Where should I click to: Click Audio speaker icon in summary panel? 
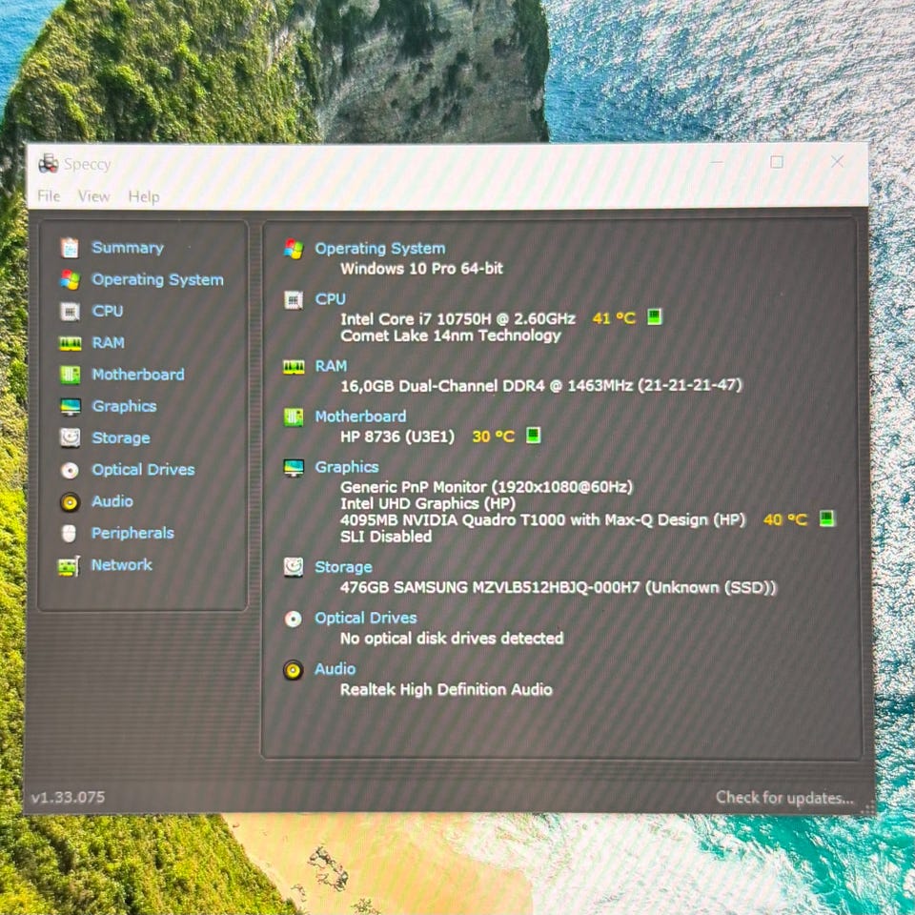click(x=293, y=670)
